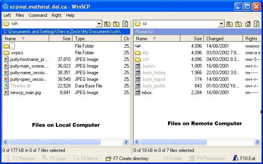Sort remote files by Size column

point(192,39)
